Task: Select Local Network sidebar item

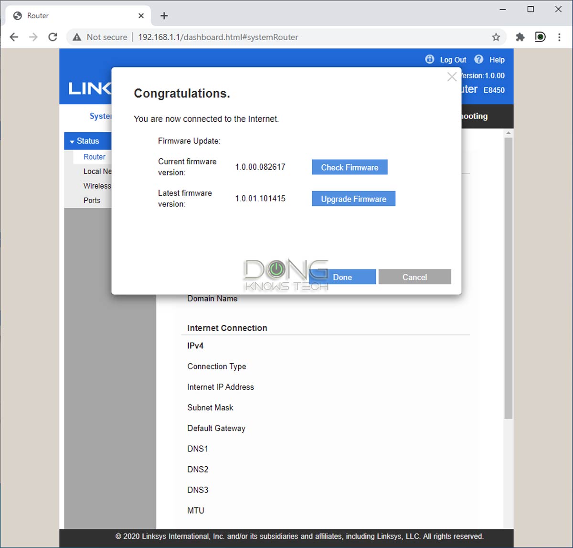Action: 97,171
